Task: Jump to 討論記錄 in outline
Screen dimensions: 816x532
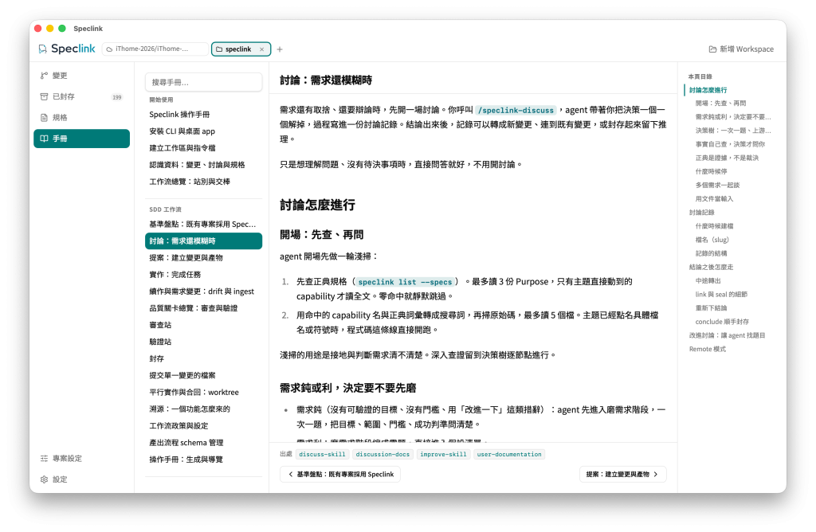Action: (x=701, y=212)
